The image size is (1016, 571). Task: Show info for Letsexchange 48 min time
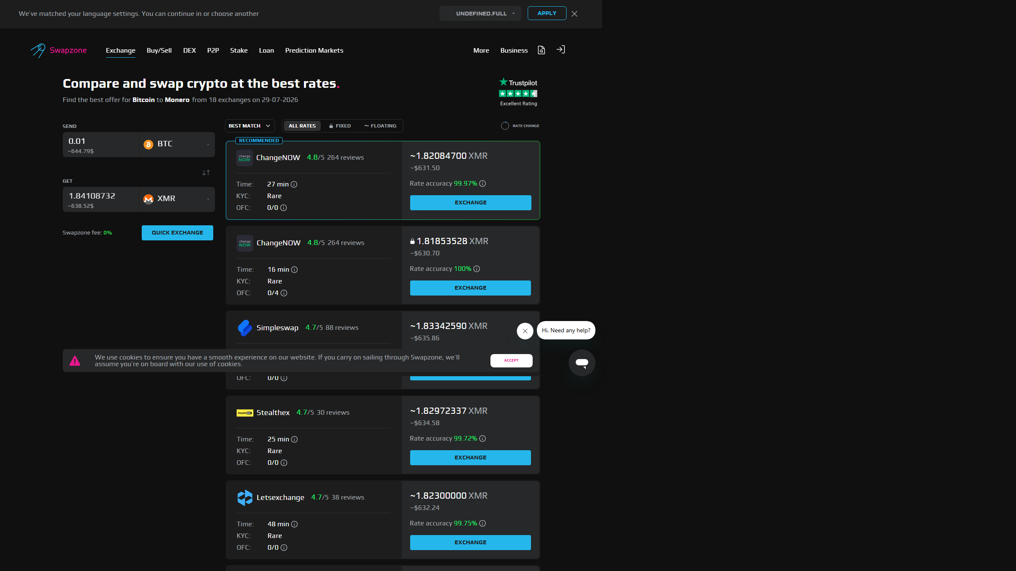tap(294, 524)
